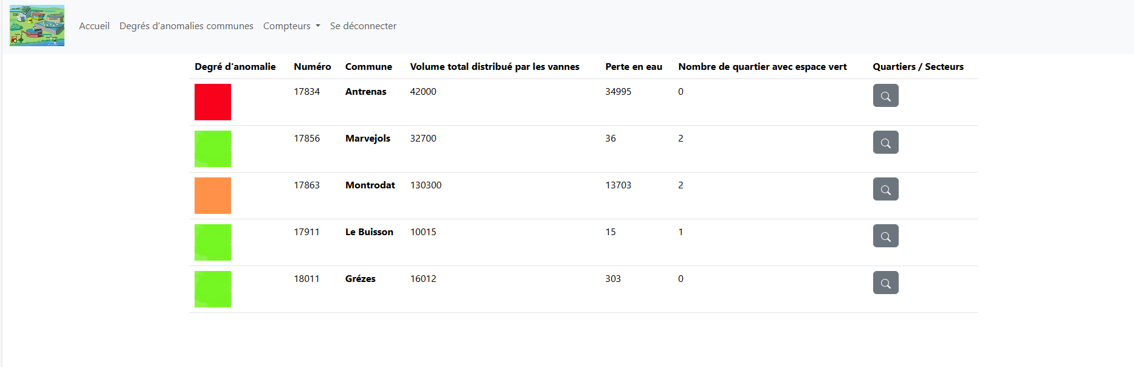Click Se déconnecter to log out

pyautogui.click(x=363, y=26)
